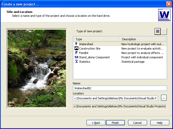Open Help for this wizard
Screen dimensions: 173x129
(160, 123)
